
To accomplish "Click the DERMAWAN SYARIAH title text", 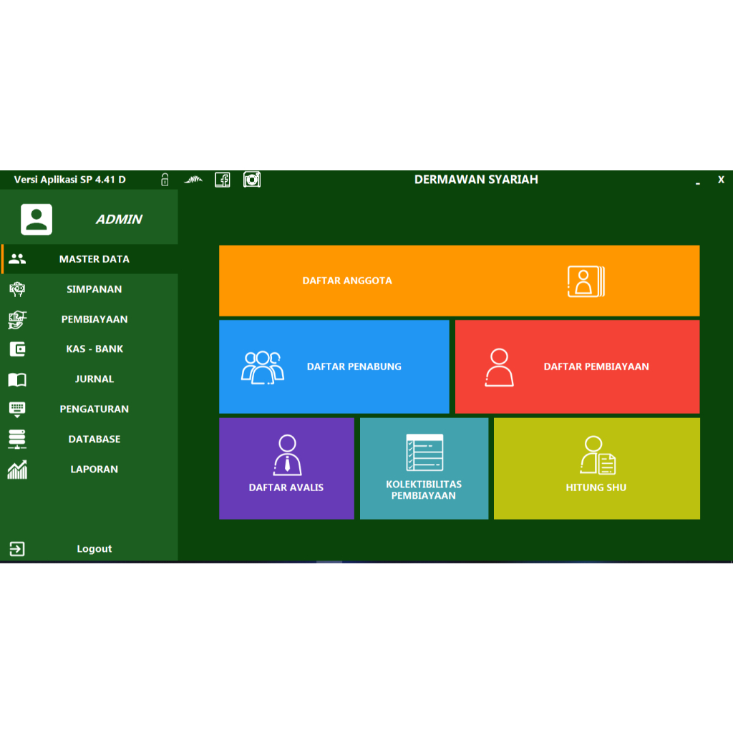I will tap(476, 180).
